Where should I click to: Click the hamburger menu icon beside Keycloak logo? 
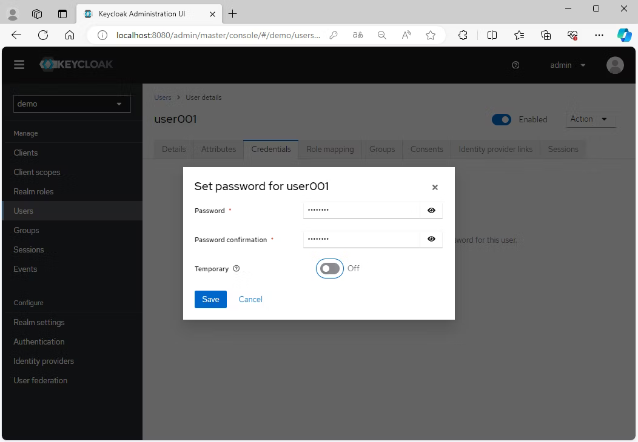pos(19,65)
